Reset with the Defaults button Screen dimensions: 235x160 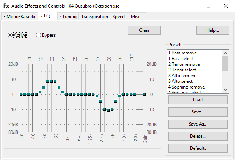[198, 148]
